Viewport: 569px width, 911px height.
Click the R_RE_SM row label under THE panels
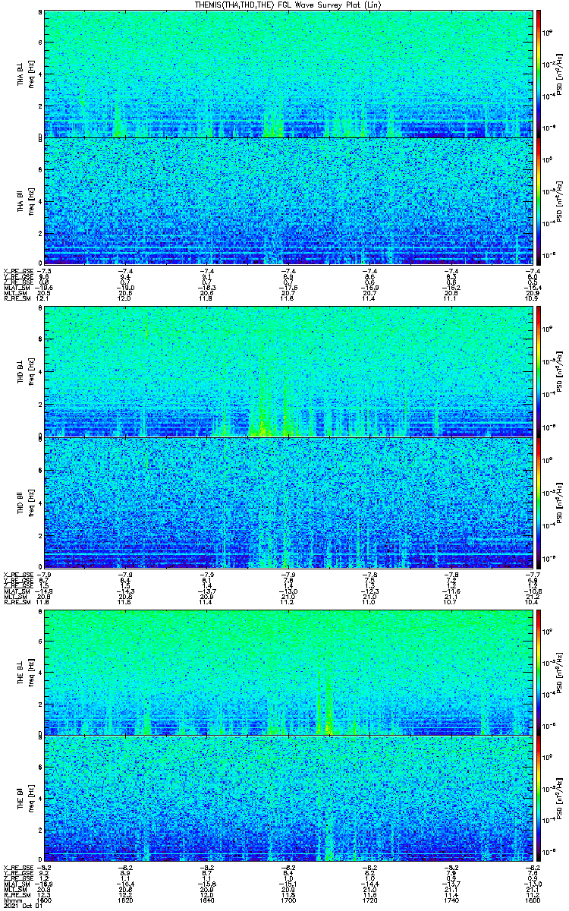click(16, 896)
